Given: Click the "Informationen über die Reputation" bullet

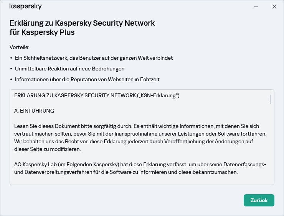Looking at the screenshot, I should pyautogui.click(x=87, y=79).
